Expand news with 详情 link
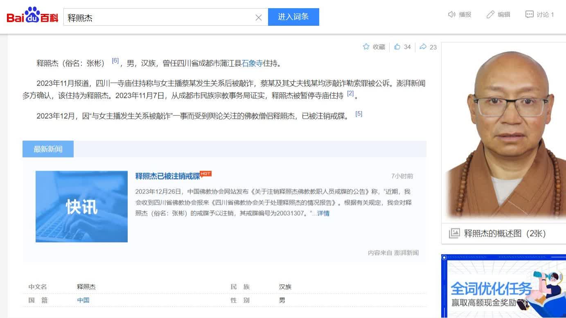 point(323,213)
